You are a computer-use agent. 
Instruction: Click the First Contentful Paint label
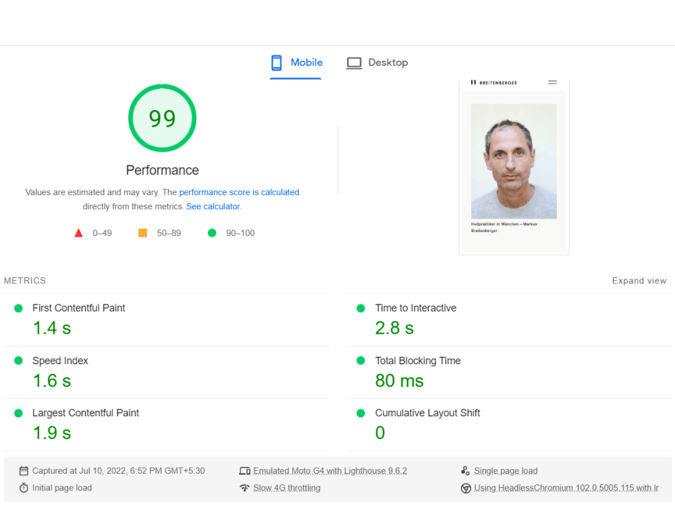[79, 308]
